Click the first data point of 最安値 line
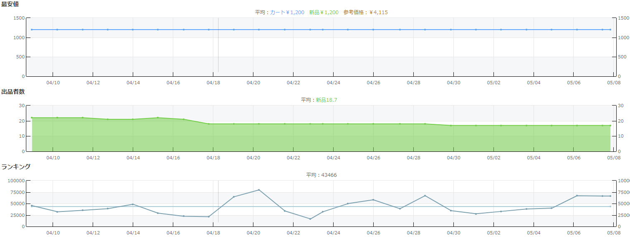Image resolution: width=630 pixels, height=239 pixels. pos(32,30)
